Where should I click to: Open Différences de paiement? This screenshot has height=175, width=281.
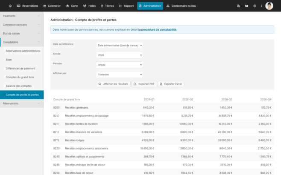point(20,69)
